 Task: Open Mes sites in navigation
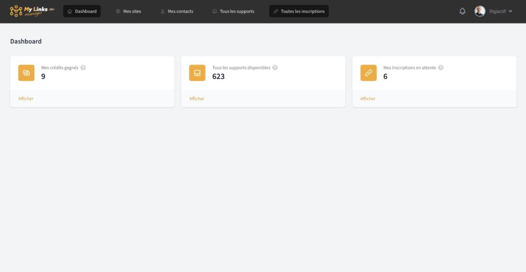(x=128, y=11)
